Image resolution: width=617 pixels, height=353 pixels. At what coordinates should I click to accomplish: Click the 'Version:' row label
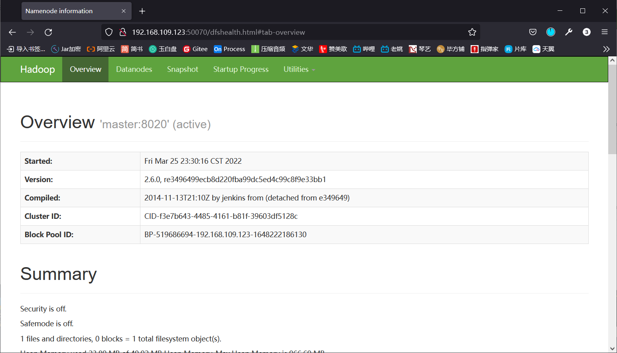click(39, 180)
